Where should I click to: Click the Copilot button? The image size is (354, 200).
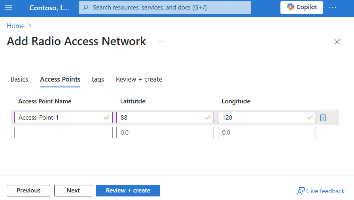pyautogui.click(x=302, y=8)
